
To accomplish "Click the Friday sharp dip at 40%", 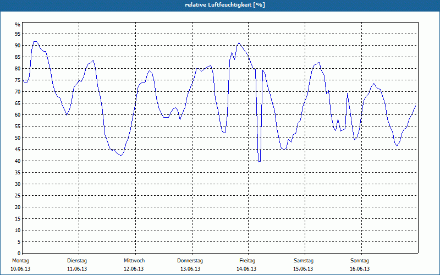I will coord(259,161).
